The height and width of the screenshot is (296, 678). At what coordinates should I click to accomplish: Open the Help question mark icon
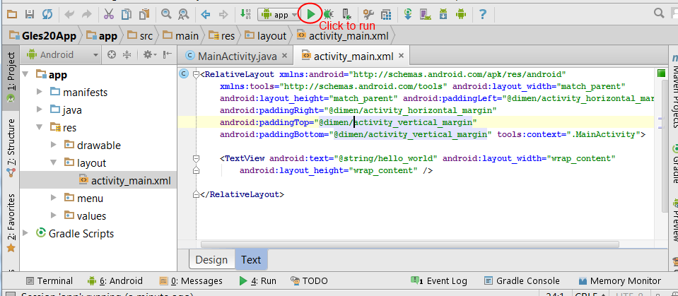click(x=482, y=13)
